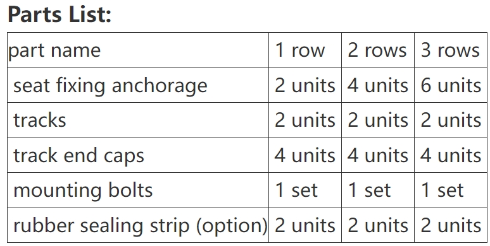Image resolution: width=490 pixels, height=246 pixels.
Task: Select the seat fixing anchorage cell
Action: click(138, 85)
